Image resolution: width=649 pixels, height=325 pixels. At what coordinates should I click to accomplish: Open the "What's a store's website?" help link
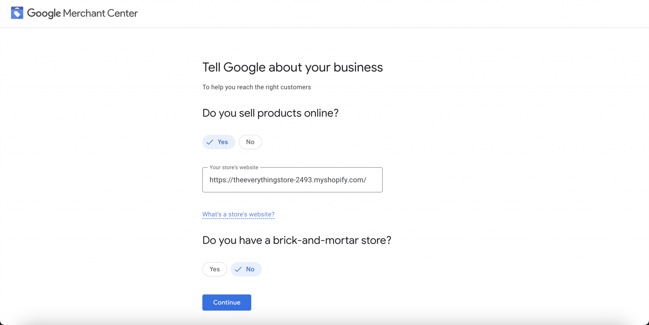coord(238,214)
